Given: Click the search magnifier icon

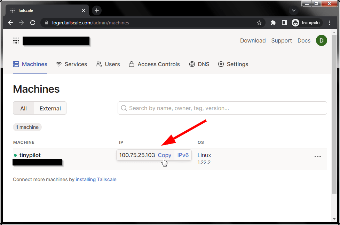Looking at the screenshot, I should [x=124, y=108].
